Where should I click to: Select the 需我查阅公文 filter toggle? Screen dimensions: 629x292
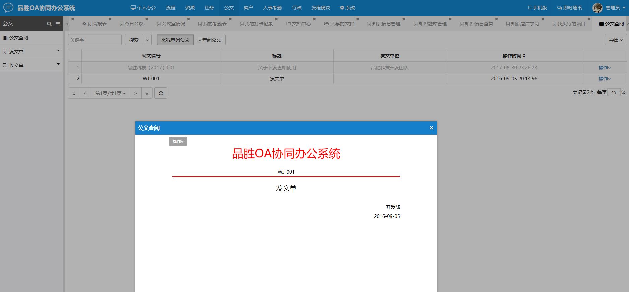pos(175,40)
